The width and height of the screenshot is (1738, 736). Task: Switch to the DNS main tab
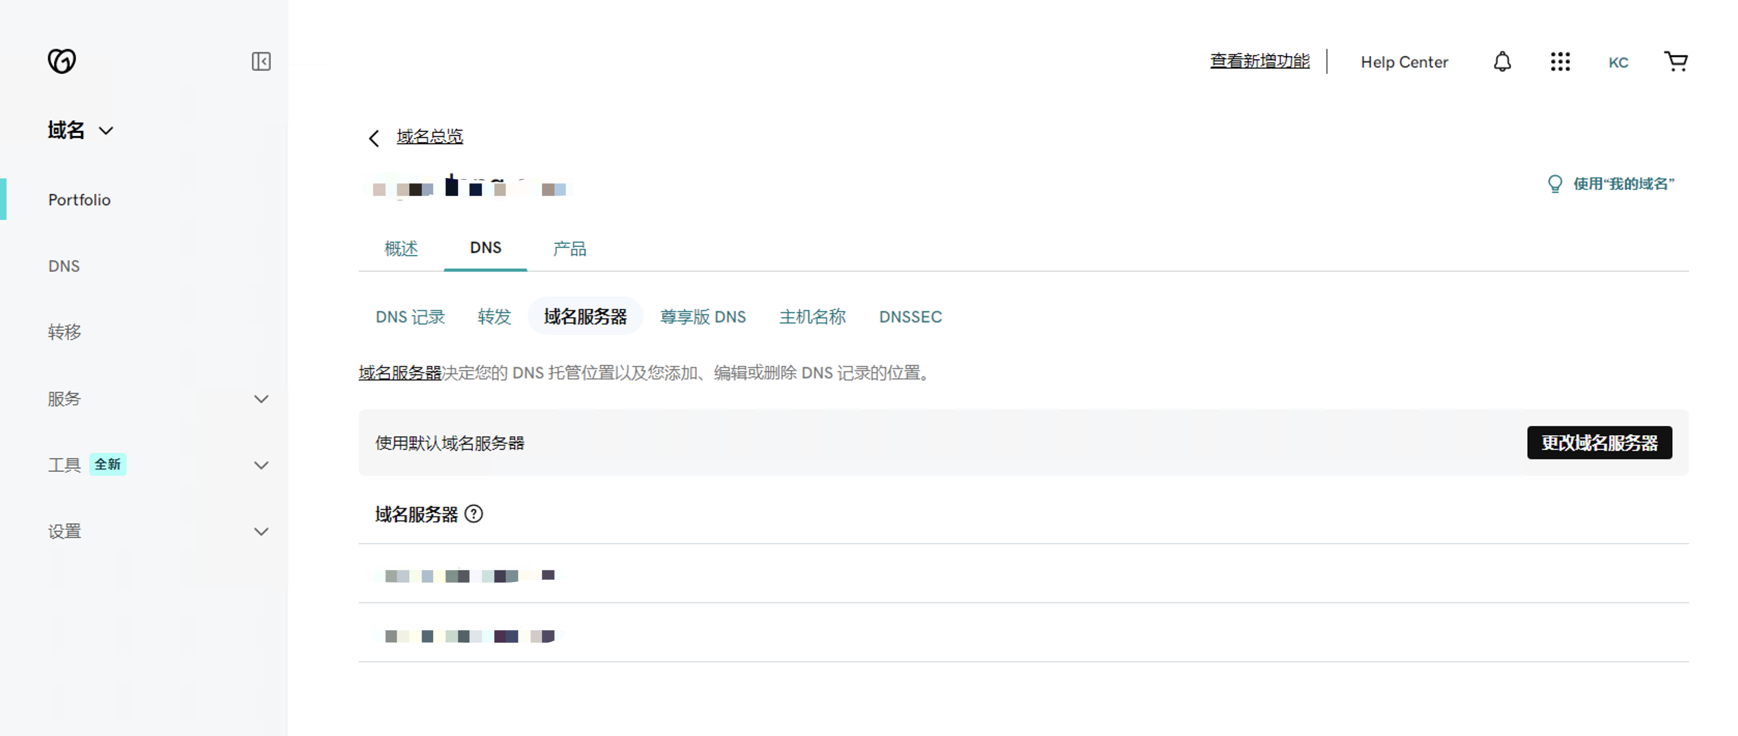tap(485, 248)
